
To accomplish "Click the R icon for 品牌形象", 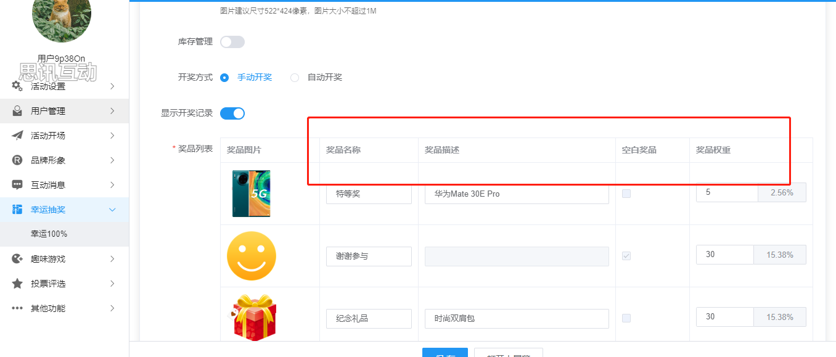I will click(17, 160).
